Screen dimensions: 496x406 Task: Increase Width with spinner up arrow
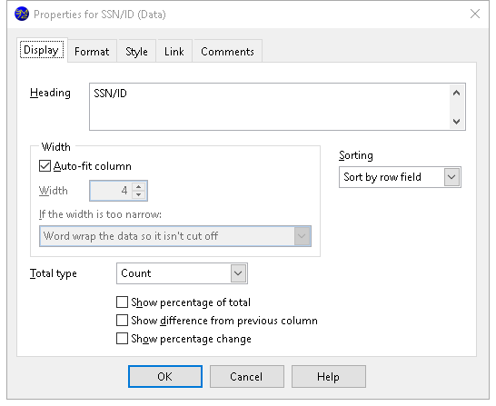coord(139,186)
